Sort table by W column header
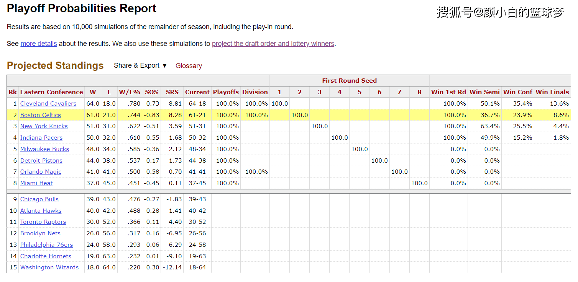The width and height of the screenshot is (578, 282). click(93, 92)
